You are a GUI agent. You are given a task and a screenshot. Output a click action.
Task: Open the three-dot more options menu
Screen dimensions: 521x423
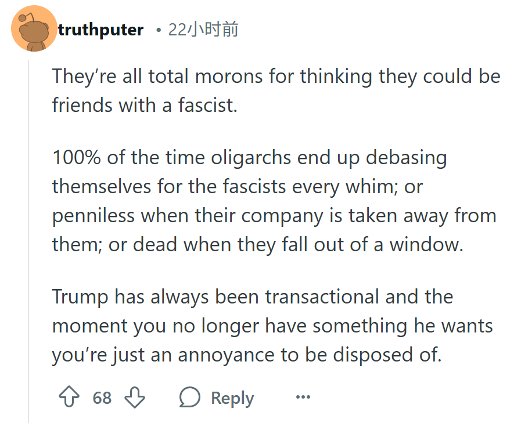303,397
